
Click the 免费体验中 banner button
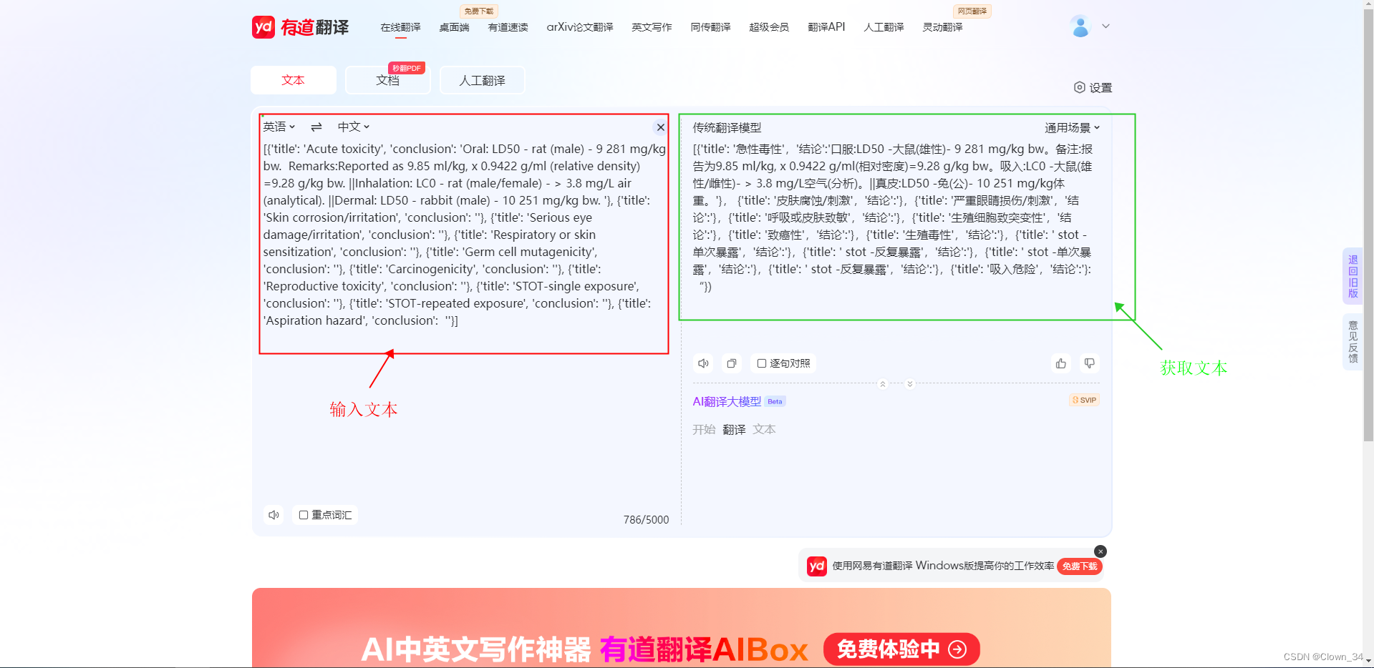901,649
